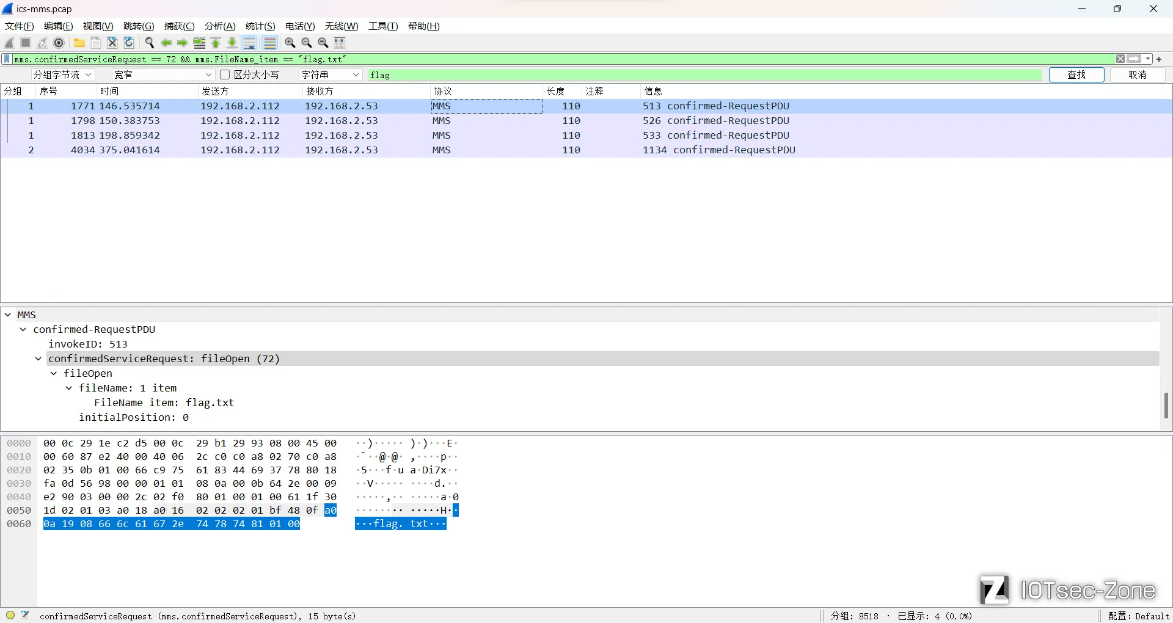Open the 宽窄 character width dropdown
This screenshot has height=623, width=1173.
[x=163, y=75]
